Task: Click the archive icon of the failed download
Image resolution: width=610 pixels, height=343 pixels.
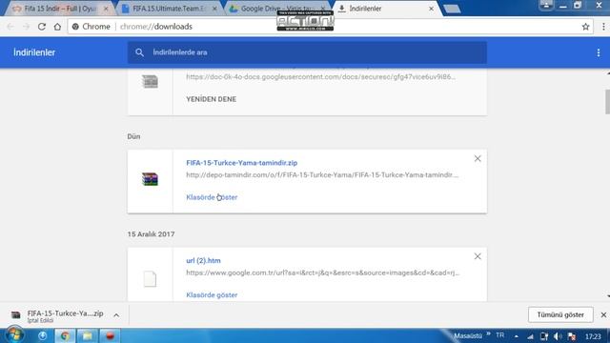Action: (x=150, y=81)
